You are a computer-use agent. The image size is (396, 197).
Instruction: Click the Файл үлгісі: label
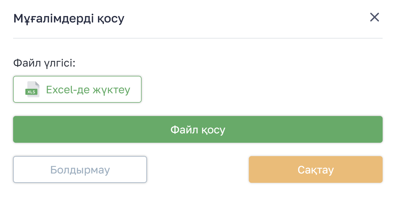44,63
